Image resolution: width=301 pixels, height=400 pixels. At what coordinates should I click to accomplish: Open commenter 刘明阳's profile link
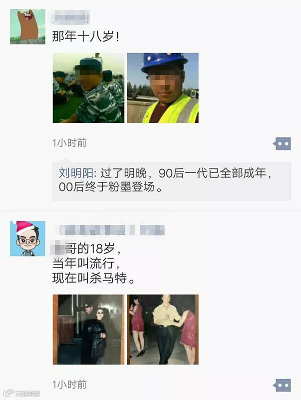click(76, 173)
